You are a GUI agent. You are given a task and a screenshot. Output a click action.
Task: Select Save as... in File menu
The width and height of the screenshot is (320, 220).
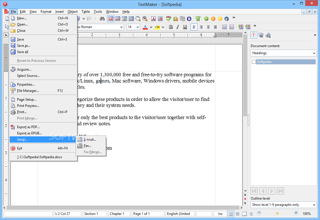tap(43, 46)
